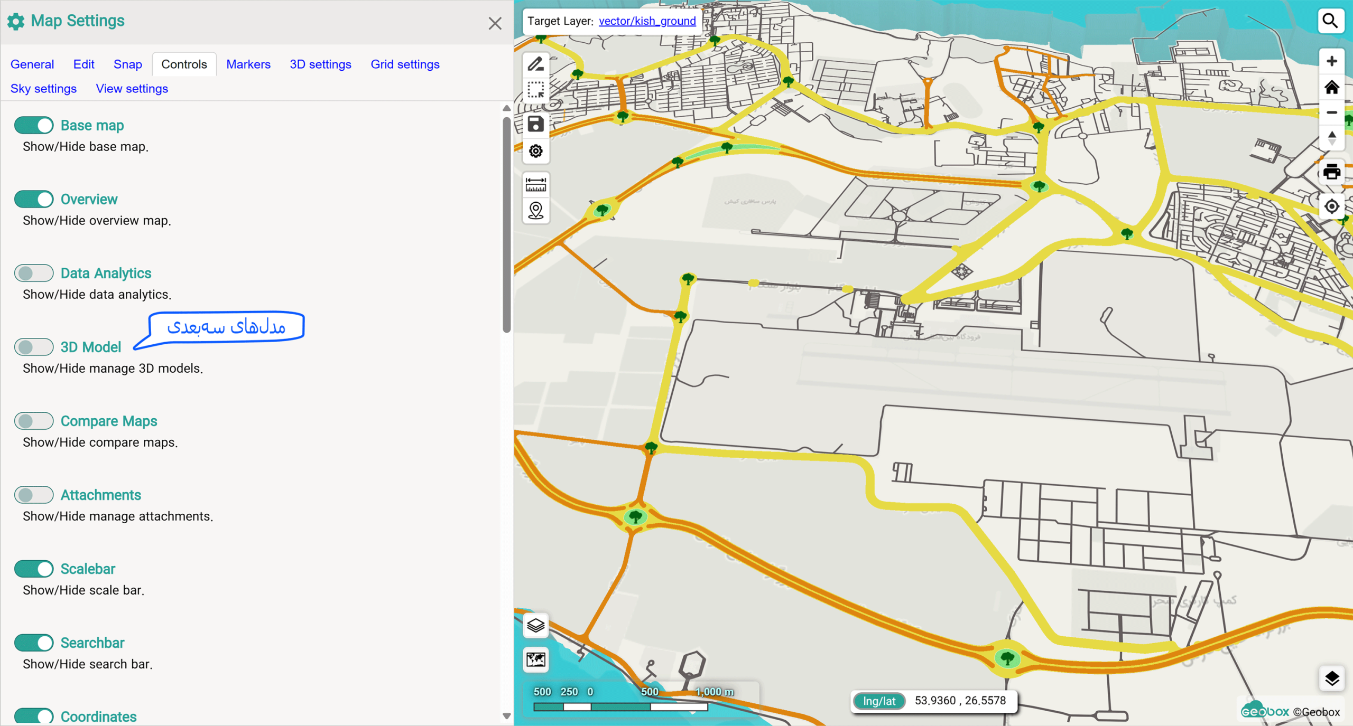Open the measure ruler tool

point(535,184)
